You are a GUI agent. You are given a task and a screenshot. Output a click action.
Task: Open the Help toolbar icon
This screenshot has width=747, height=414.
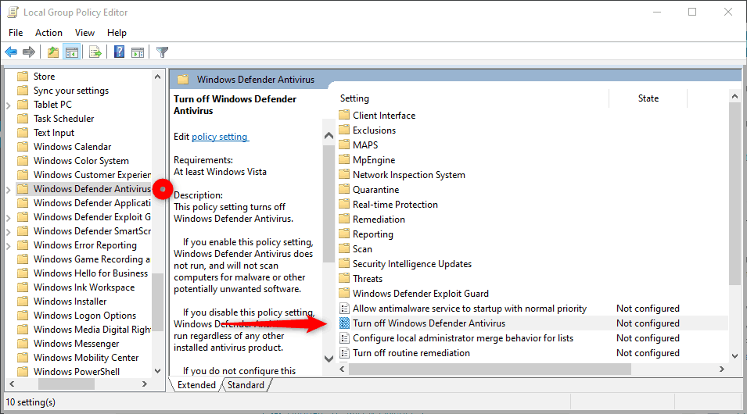pos(119,52)
